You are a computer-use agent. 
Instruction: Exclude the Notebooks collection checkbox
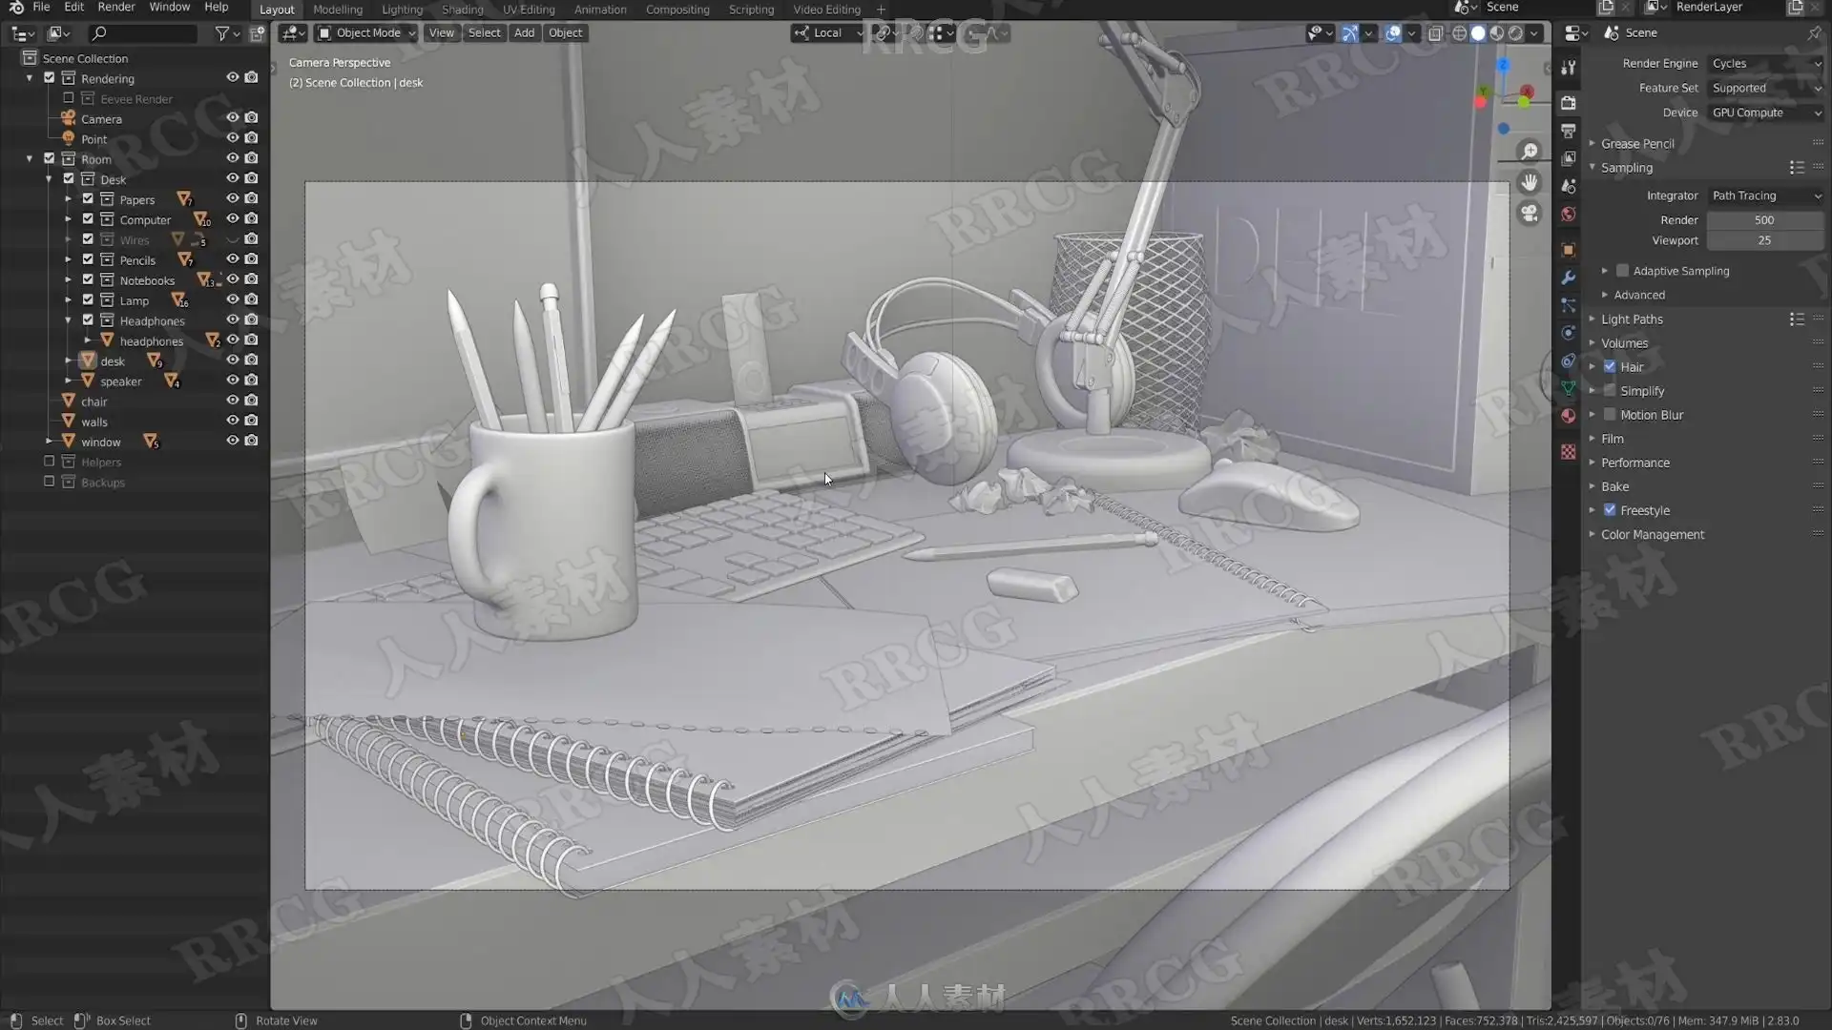point(88,279)
